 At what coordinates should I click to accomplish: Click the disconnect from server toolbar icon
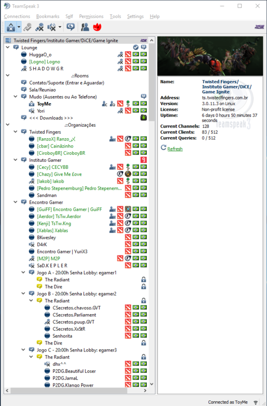click(27, 27)
